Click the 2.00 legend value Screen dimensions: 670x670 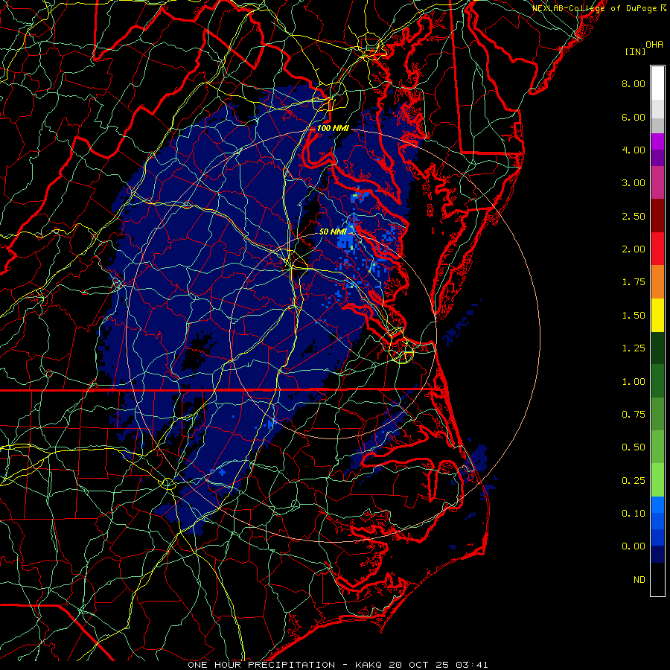point(634,249)
